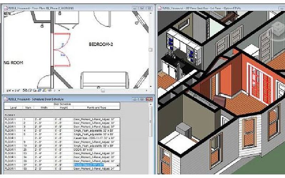Click the DOOR: 30" x 80" family cell
The width and height of the screenshot is (285, 178).
click(97, 150)
